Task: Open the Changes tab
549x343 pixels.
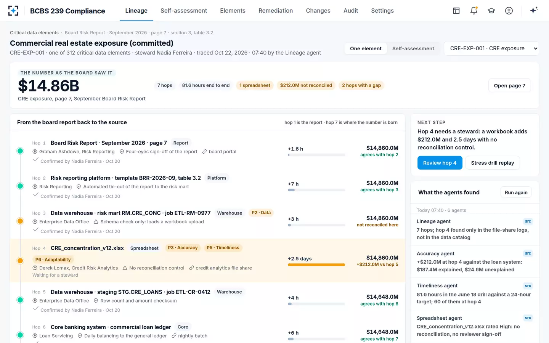Action: 318,11
